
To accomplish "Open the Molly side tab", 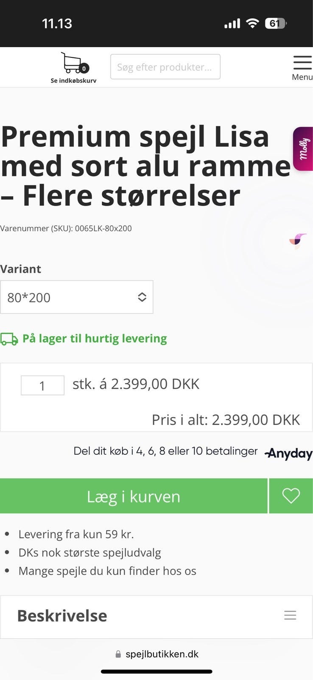I will 303,149.
